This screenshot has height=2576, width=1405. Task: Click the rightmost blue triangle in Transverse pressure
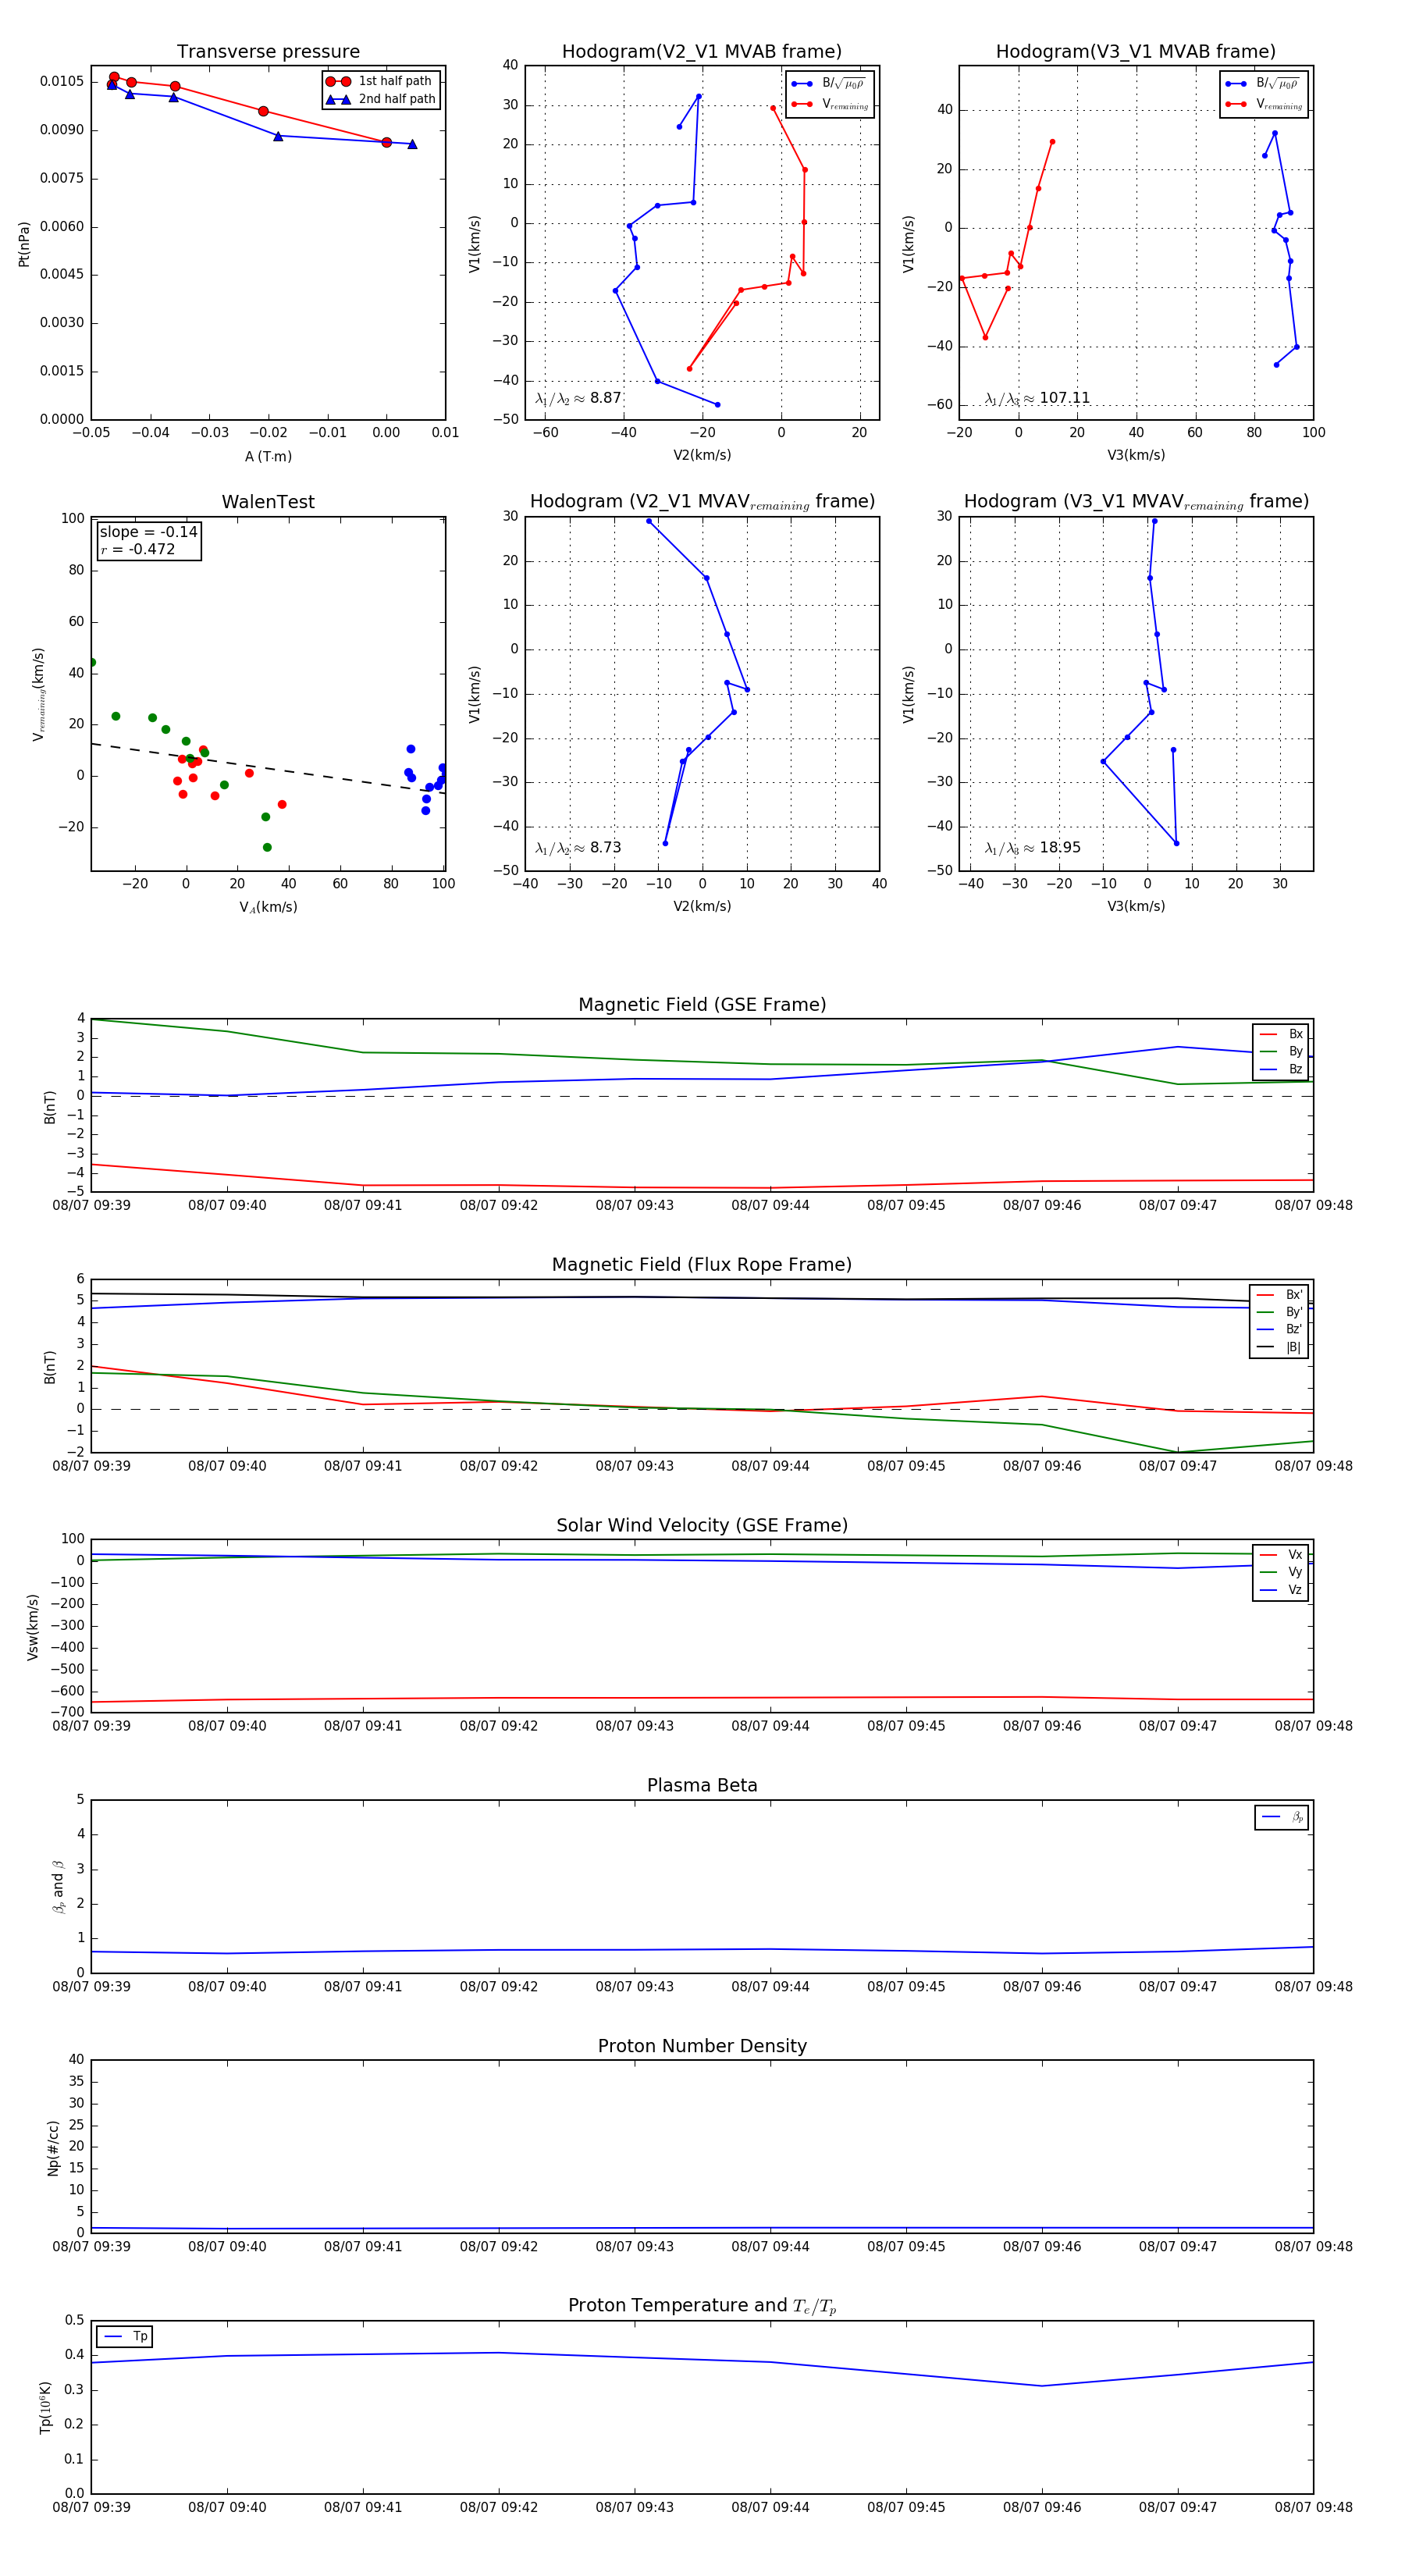point(412,145)
